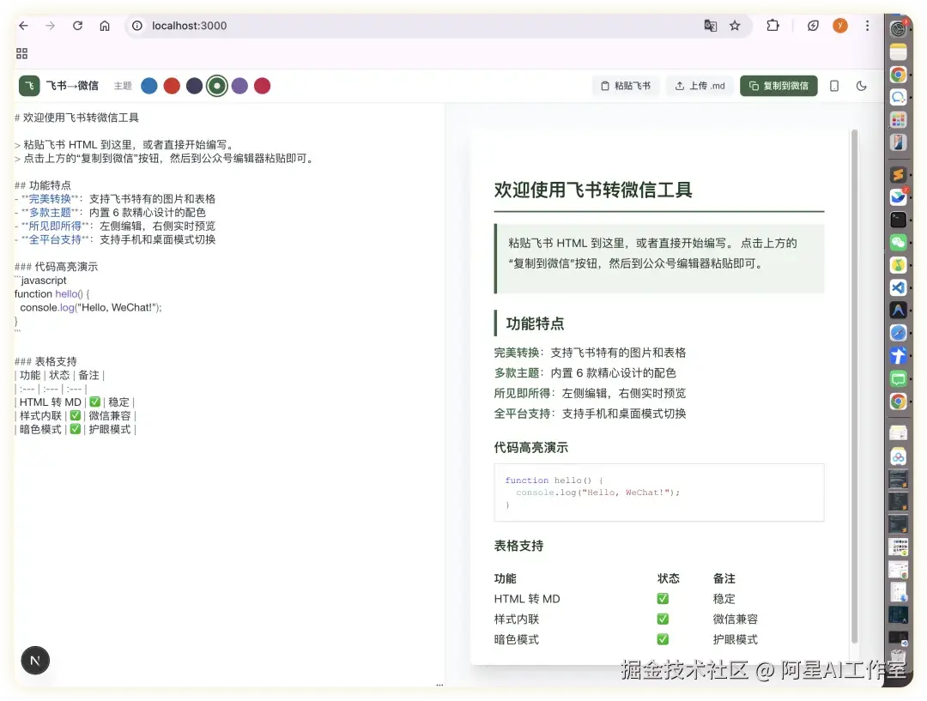Open the browser extensions puzzle icon
927x701 pixels.
click(773, 26)
